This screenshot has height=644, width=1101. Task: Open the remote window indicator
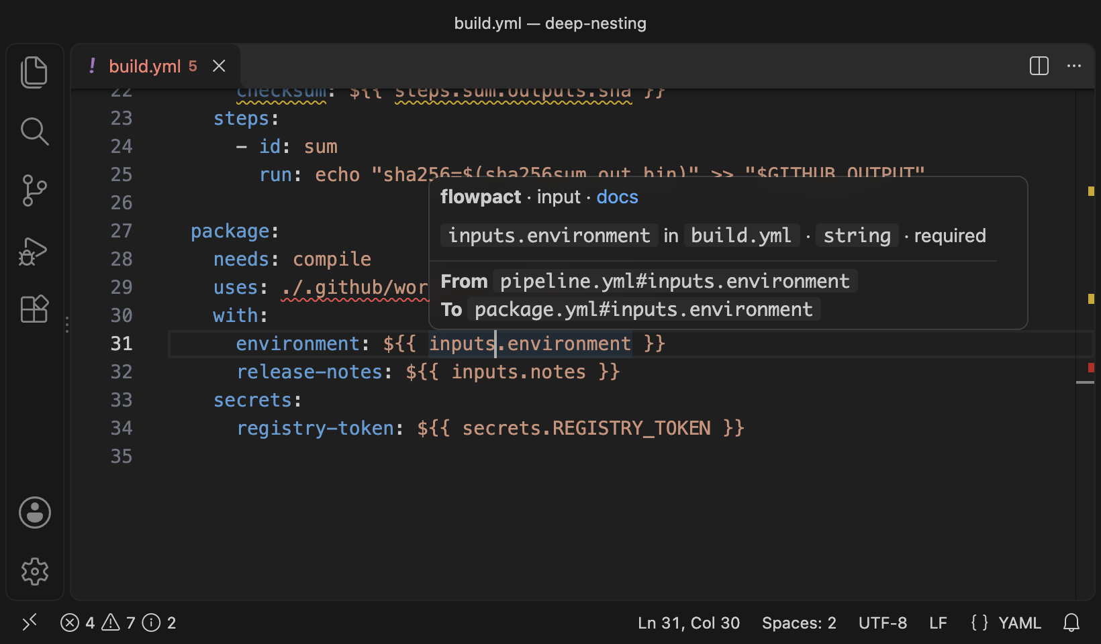tap(29, 623)
